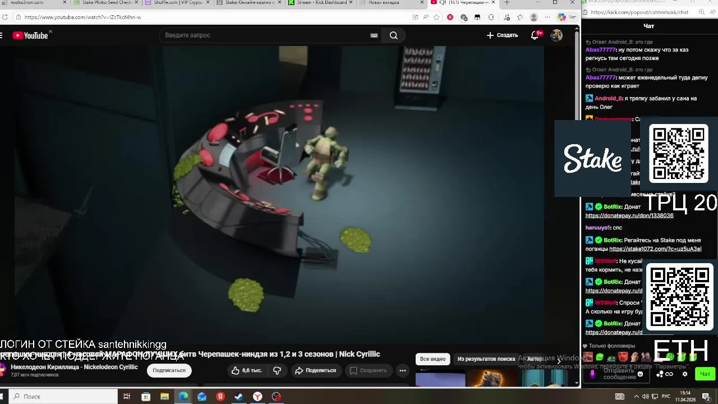Open Steam from the taskbar

238,397
